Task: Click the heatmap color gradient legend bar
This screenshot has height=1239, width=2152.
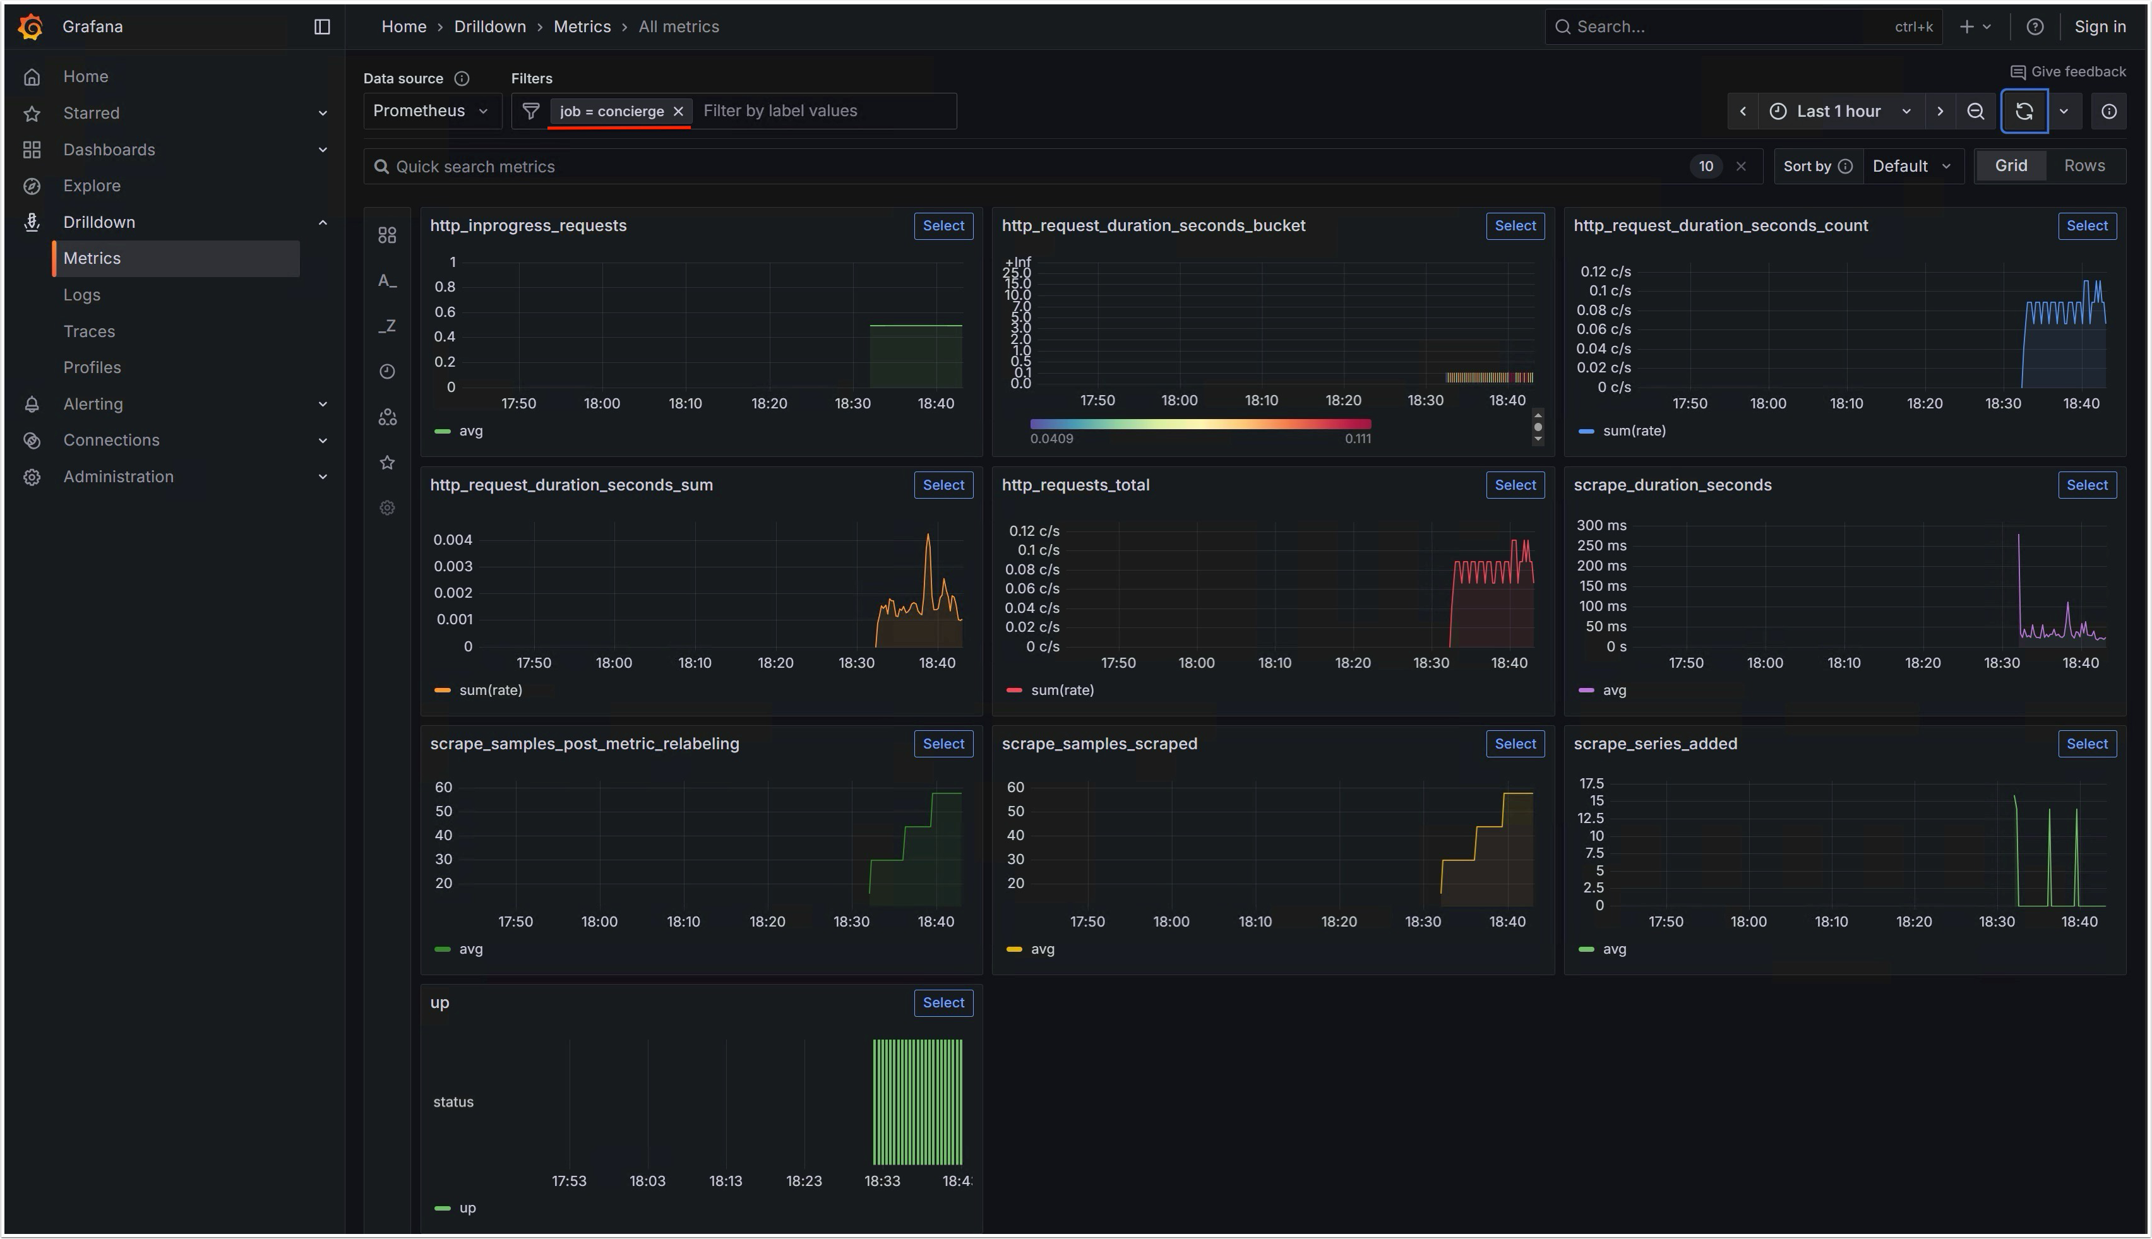Action: click(x=1199, y=424)
